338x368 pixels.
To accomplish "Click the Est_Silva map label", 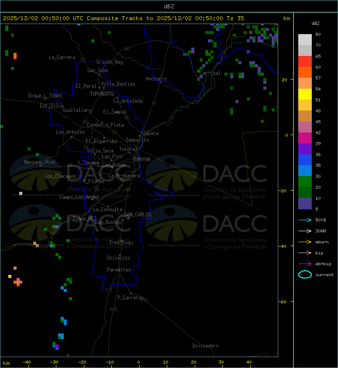I will click(52, 106).
